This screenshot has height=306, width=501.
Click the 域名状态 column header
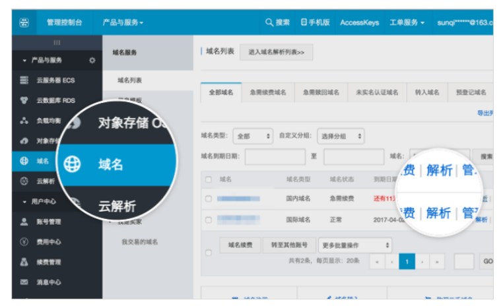click(x=341, y=179)
